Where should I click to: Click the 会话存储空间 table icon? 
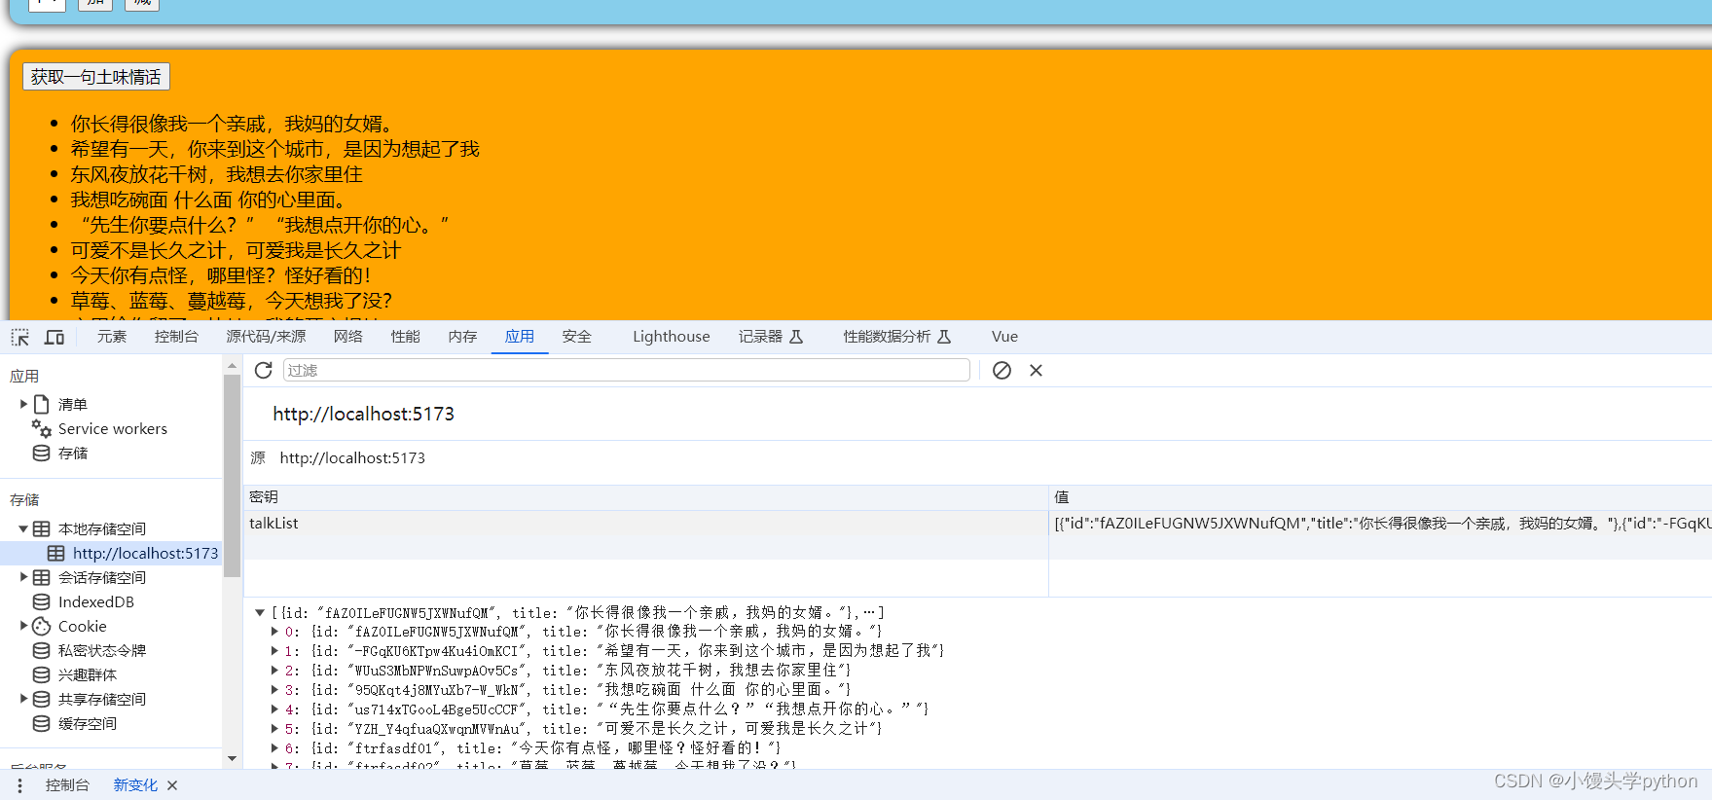41,577
